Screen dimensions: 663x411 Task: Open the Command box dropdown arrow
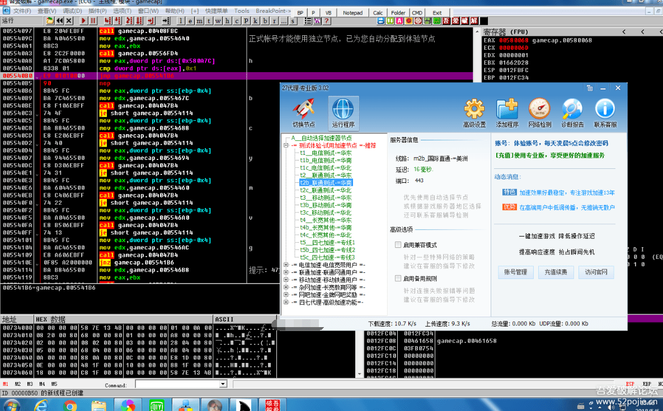pyautogui.click(x=223, y=384)
